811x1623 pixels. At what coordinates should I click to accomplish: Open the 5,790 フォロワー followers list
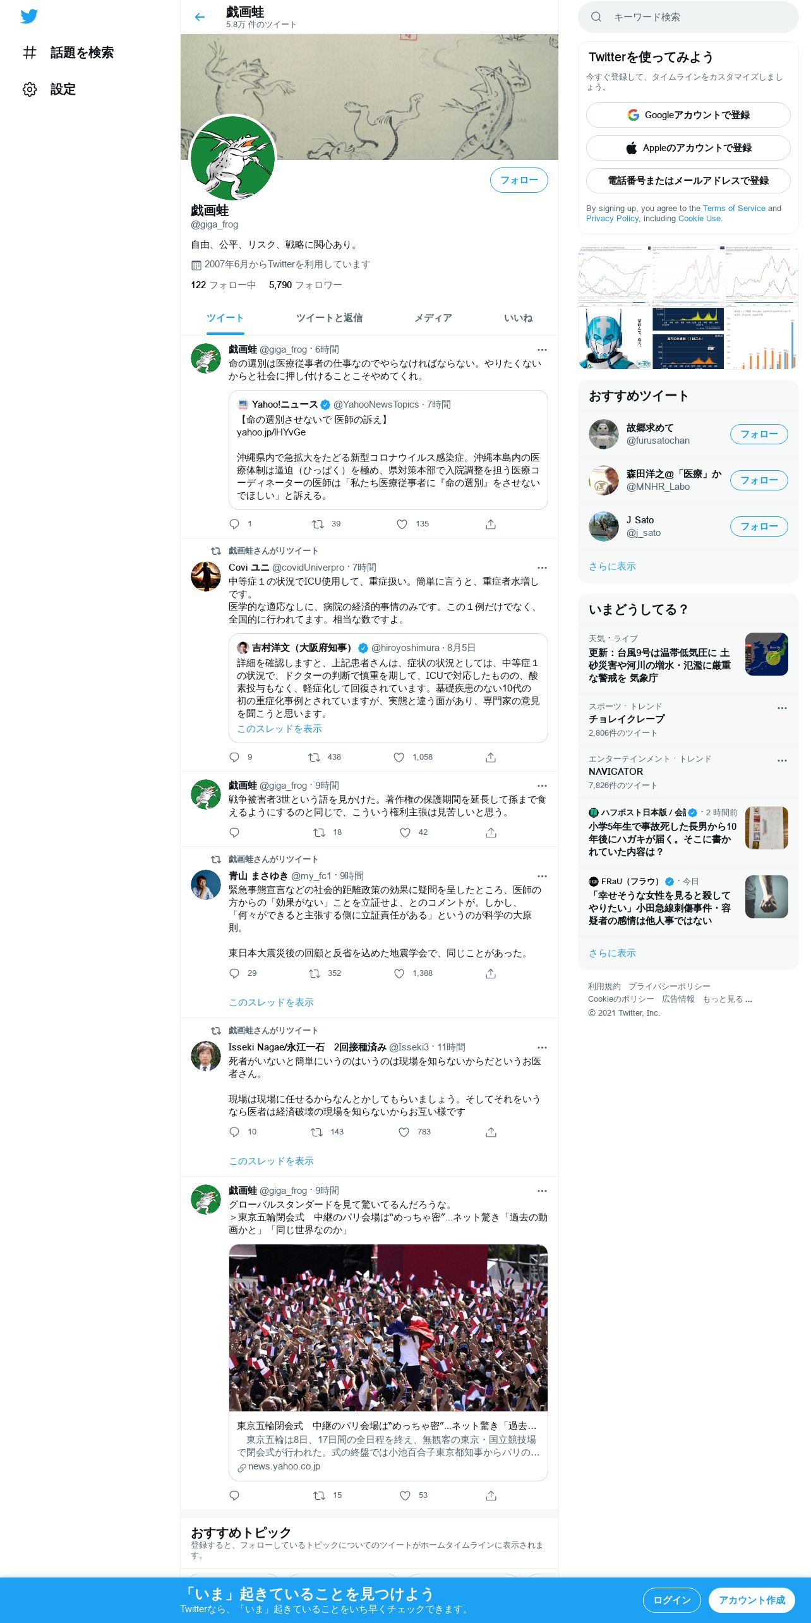306,285
